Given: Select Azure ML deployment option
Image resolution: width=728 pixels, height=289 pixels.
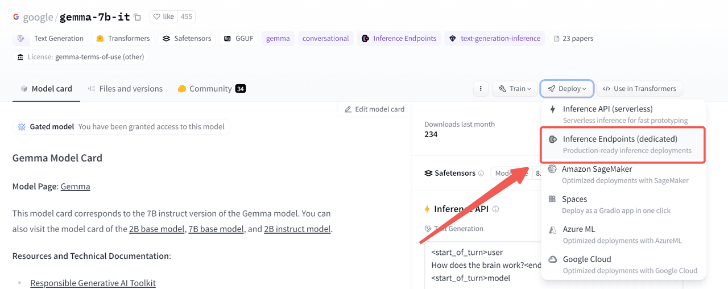Looking at the screenshot, I should click(579, 229).
